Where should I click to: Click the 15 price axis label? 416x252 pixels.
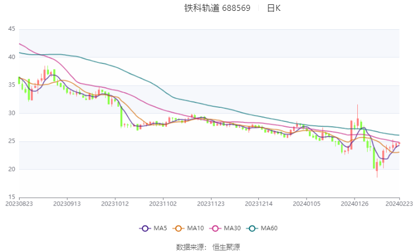coord(11,197)
